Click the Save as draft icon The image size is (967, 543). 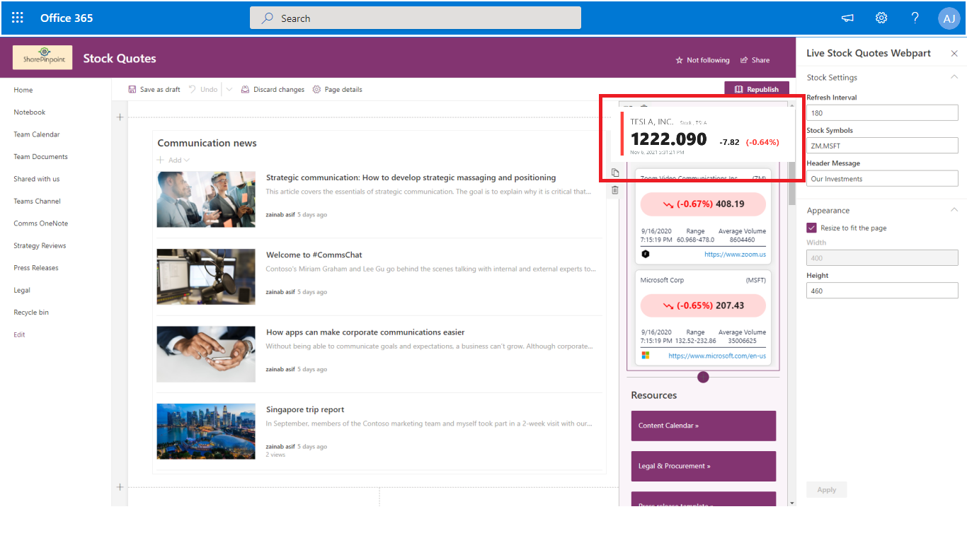point(132,90)
